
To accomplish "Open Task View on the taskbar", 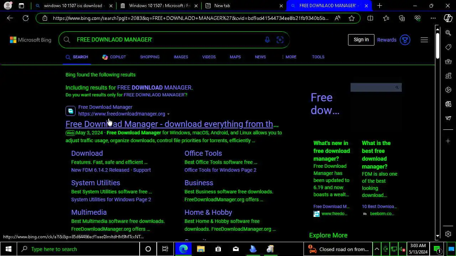I will [165, 249].
